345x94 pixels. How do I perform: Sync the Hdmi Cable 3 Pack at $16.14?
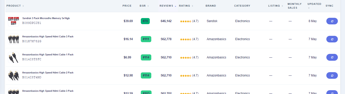(332, 39)
